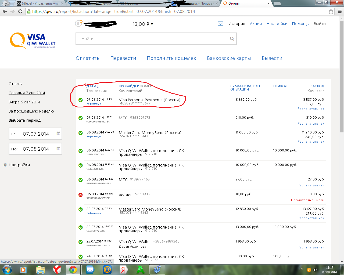Click the end date field 07.08.2014
Image resolution: width=344 pixels, height=275 pixels.
click(x=35, y=149)
